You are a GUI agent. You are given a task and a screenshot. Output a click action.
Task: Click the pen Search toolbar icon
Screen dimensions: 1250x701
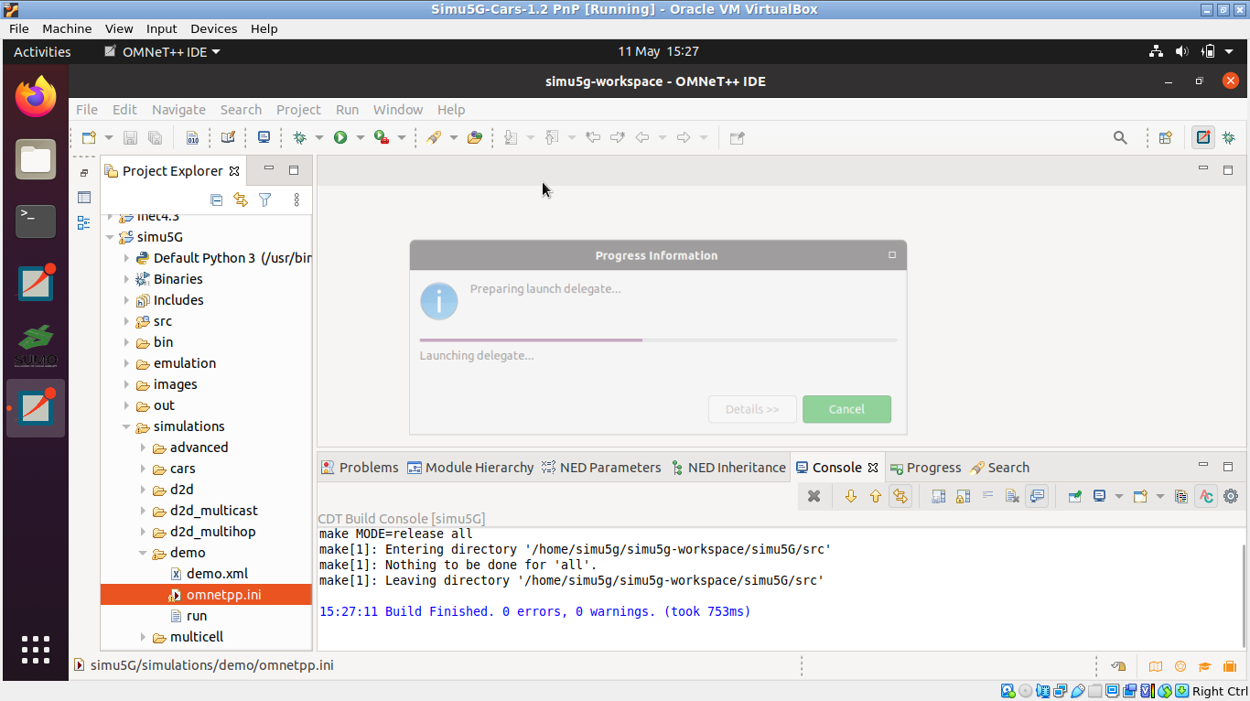[x=434, y=137]
